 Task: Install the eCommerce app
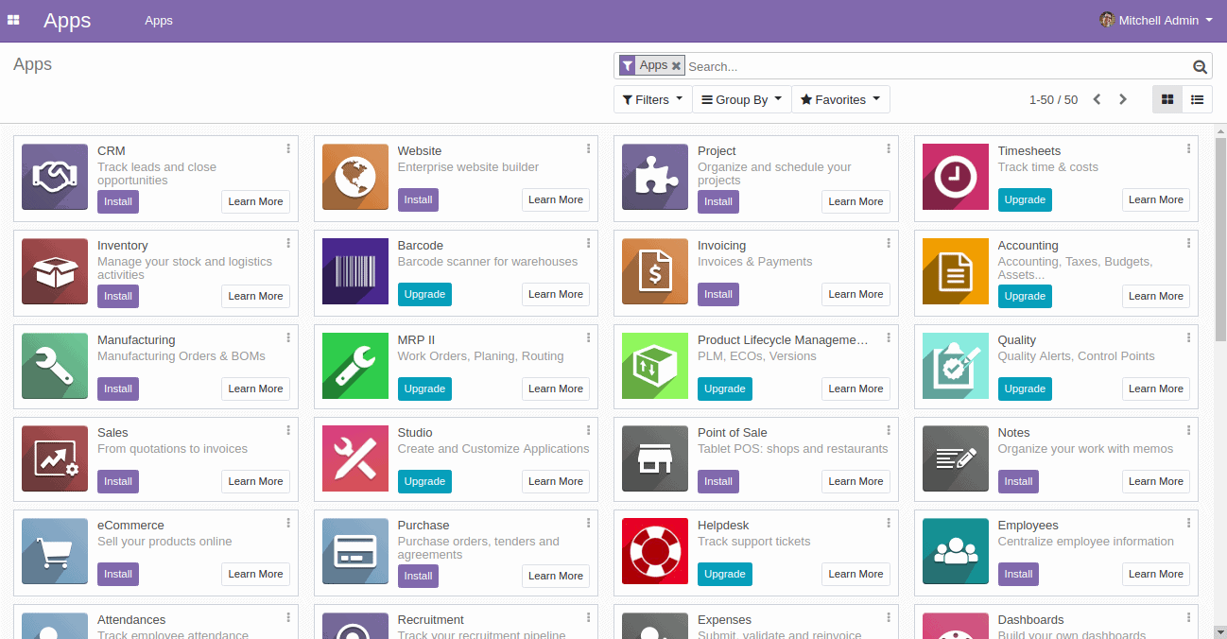click(118, 574)
